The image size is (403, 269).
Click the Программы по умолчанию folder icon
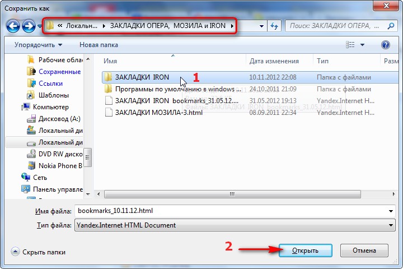pos(108,89)
